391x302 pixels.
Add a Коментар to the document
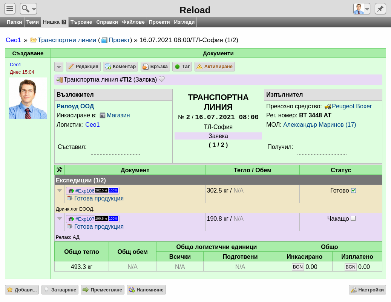coord(120,67)
